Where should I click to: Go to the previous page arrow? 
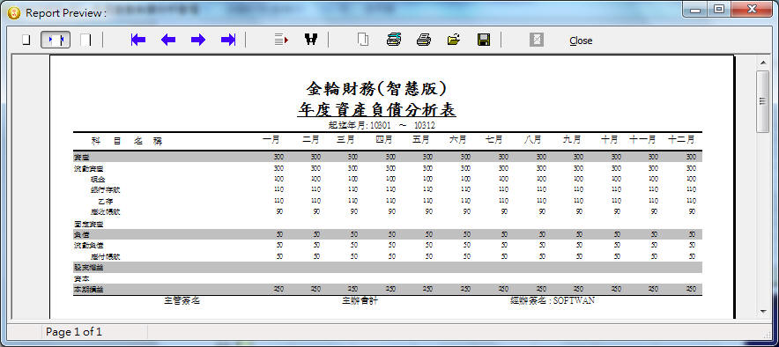coord(168,41)
